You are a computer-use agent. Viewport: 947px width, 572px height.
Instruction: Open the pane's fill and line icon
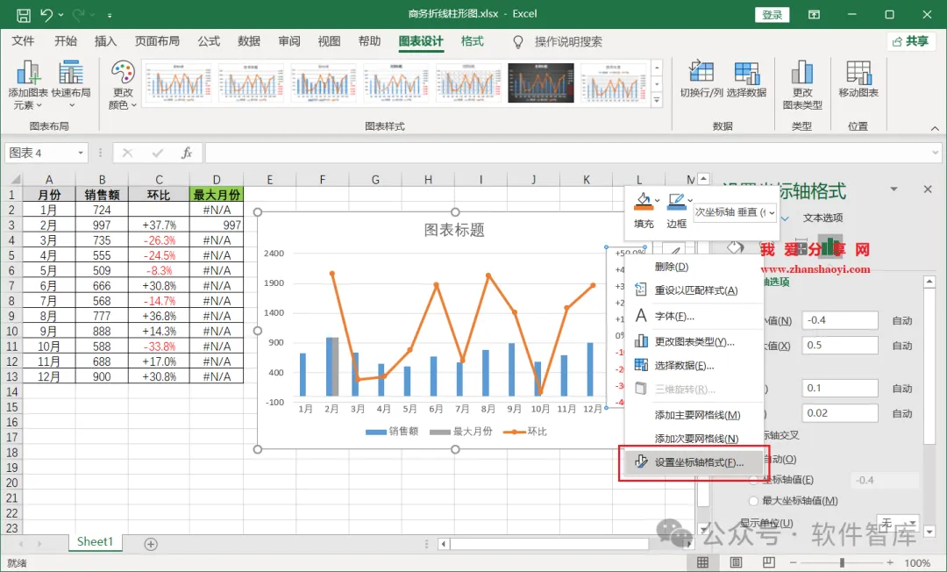[735, 247]
